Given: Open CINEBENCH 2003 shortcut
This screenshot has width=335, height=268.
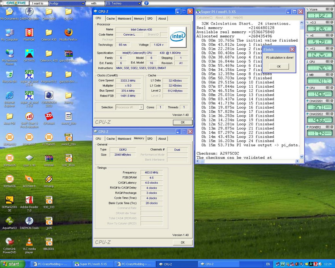Looking at the screenshot, I should (x=49, y=99).
